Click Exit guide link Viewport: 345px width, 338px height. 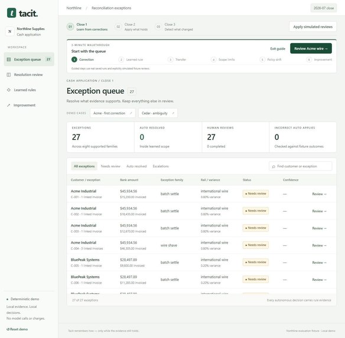click(x=278, y=49)
